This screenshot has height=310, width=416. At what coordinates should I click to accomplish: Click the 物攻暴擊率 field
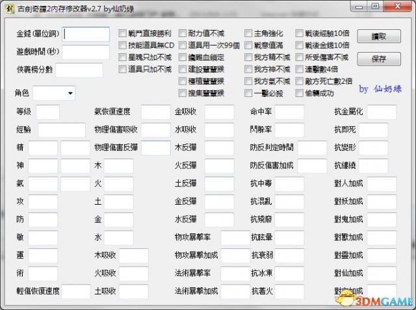pos(235,238)
